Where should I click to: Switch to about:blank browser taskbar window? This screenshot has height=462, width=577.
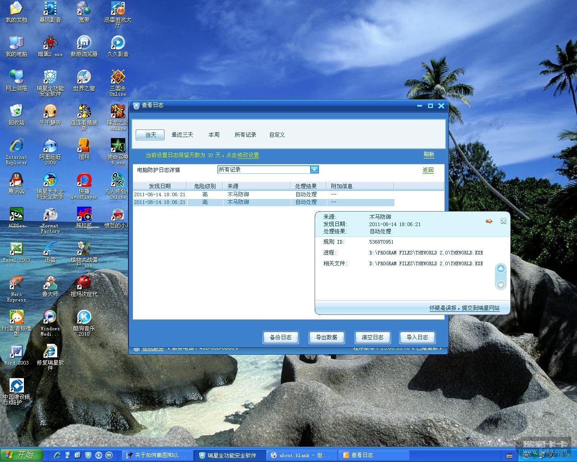302,455
